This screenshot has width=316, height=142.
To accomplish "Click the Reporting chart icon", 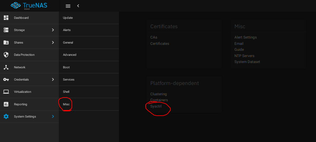I will pyautogui.click(x=6, y=104).
